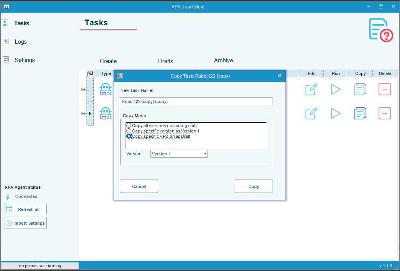The image size is (400, 271).
Task: Click the Copy Mode group label
Action: click(134, 116)
